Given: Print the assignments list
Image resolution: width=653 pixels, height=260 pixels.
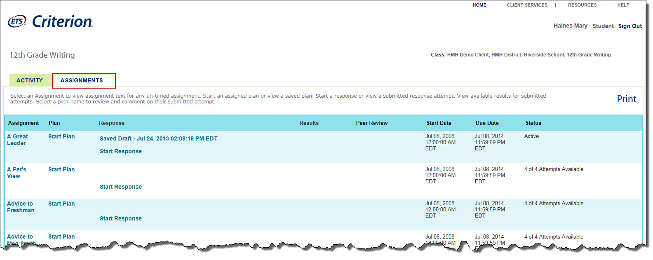Looking at the screenshot, I should pos(626,99).
